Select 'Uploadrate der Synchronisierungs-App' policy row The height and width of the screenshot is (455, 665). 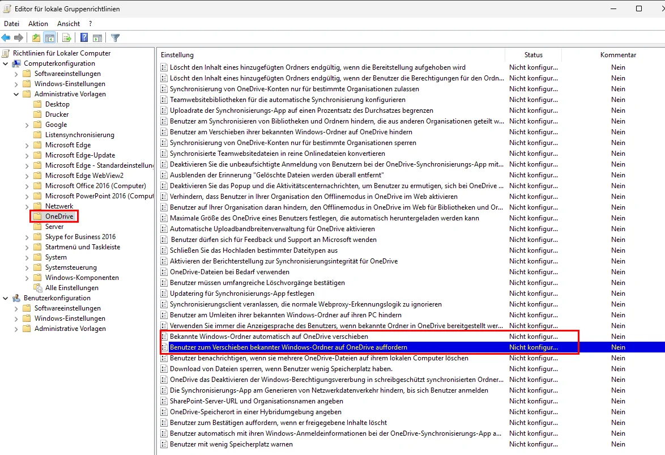click(x=301, y=110)
